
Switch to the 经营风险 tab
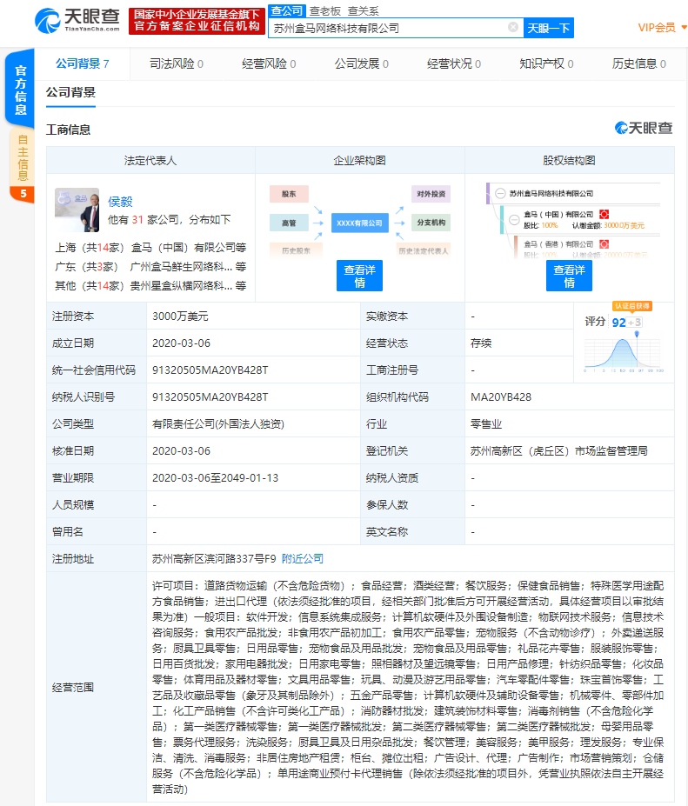(x=269, y=63)
